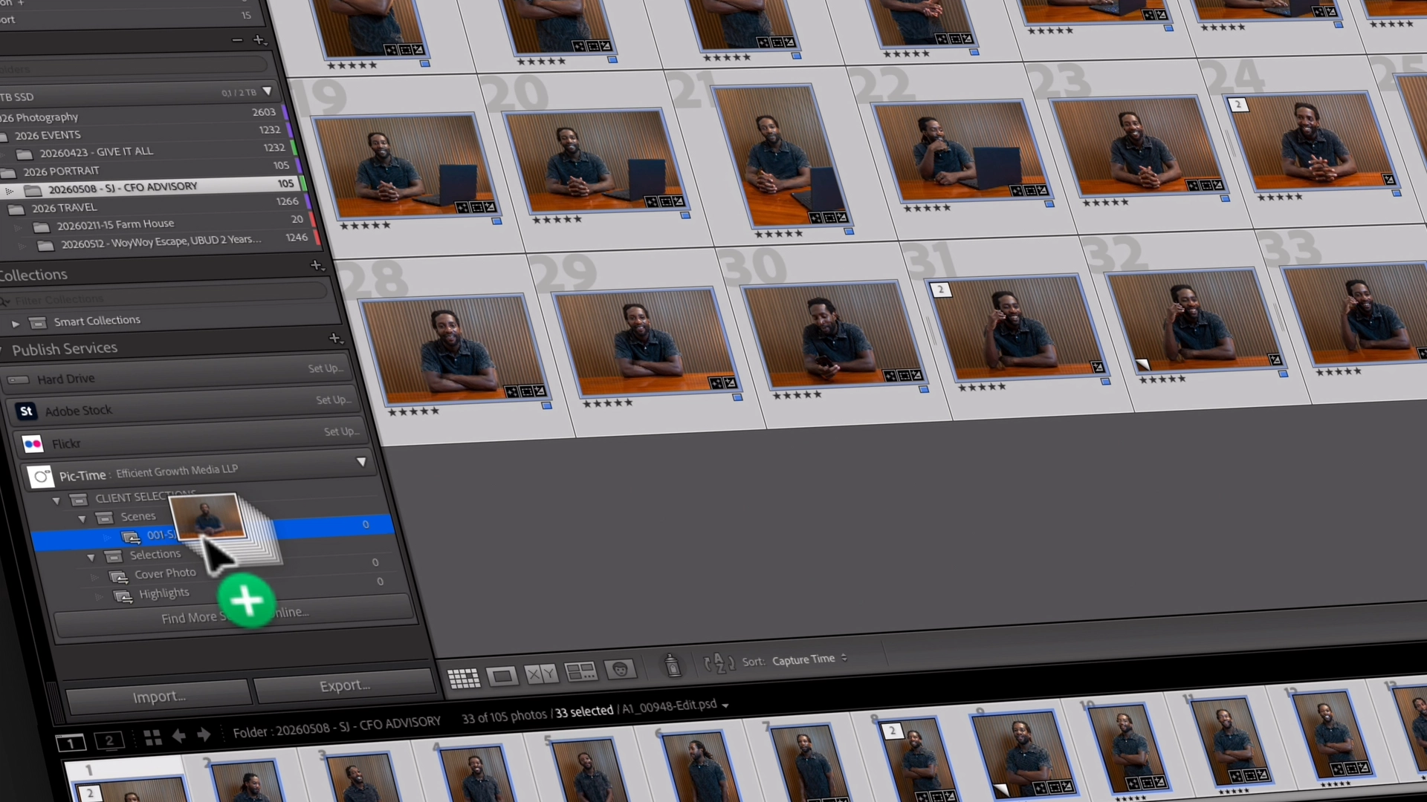Click stack badge on filmstrip photo 8
Viewport: 1427px width, 802px height.
click(892, 731)
